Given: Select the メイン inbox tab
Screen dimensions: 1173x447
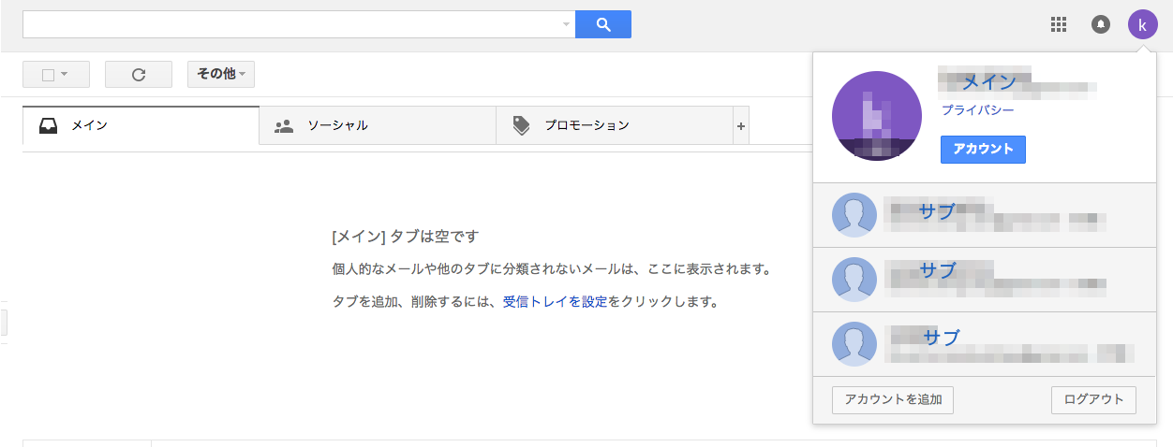Looking at the screenshot, I should 141,125.
